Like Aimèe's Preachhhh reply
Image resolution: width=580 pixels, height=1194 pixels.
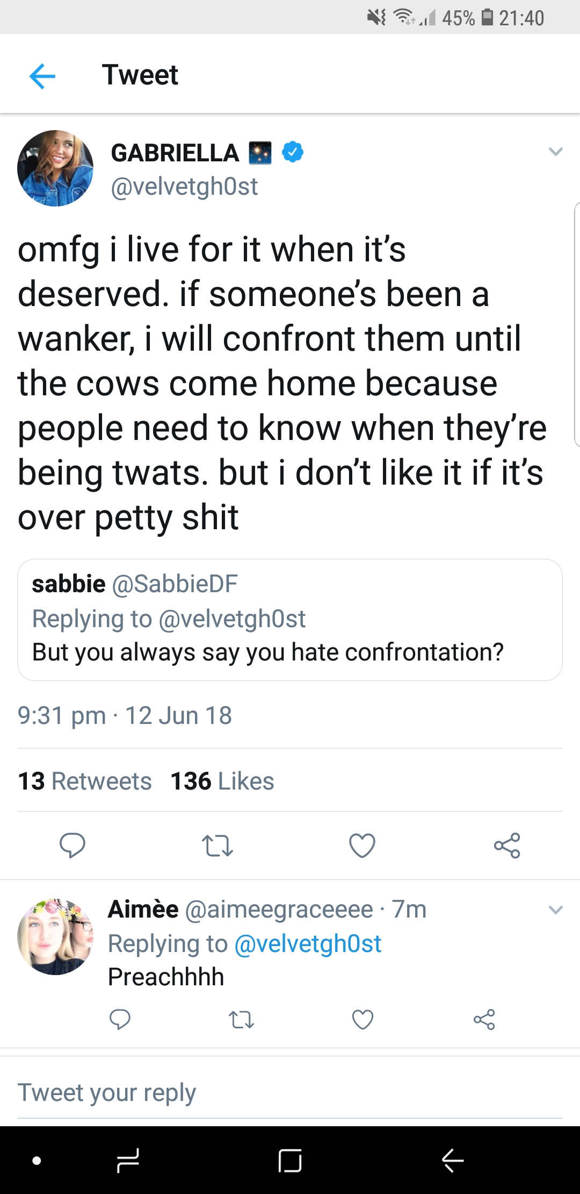coord(363,1020)
